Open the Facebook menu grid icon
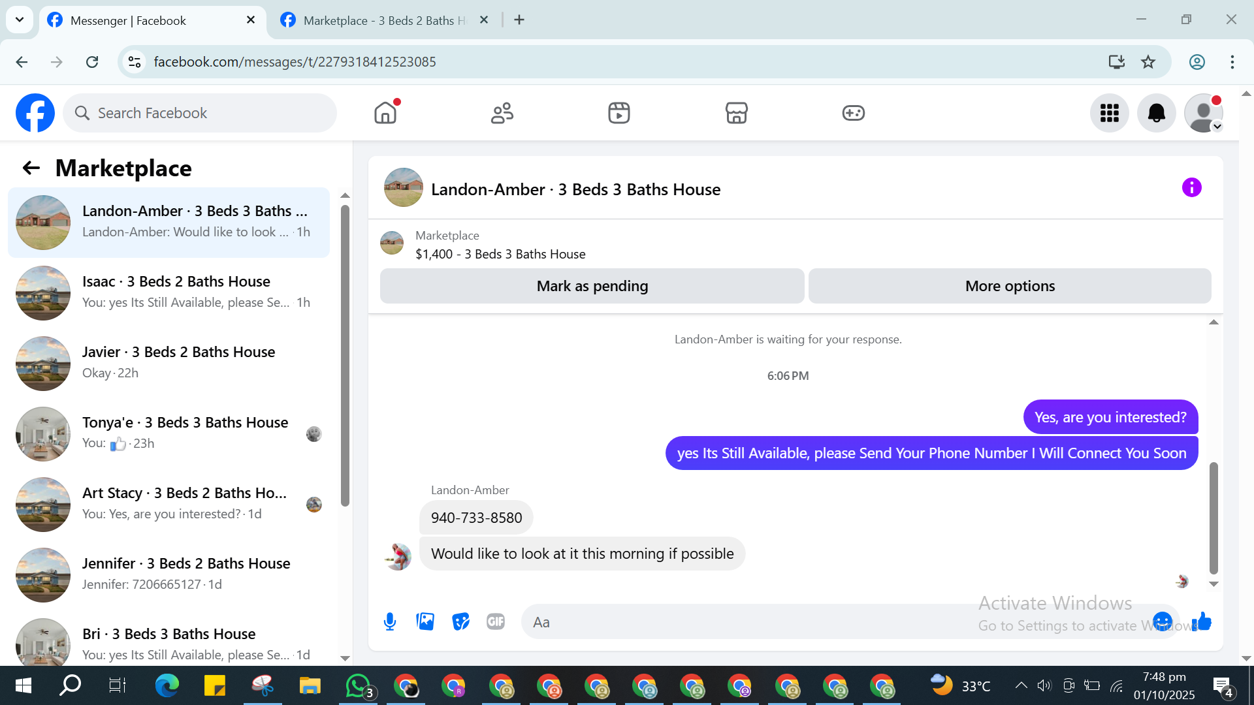The image size is (1254, 705). point(1109,113)
